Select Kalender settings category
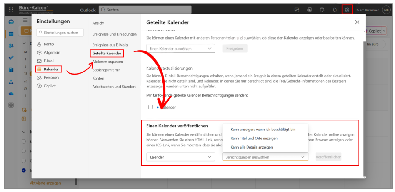The image size is (395, 192). click(x=49, y=69)
